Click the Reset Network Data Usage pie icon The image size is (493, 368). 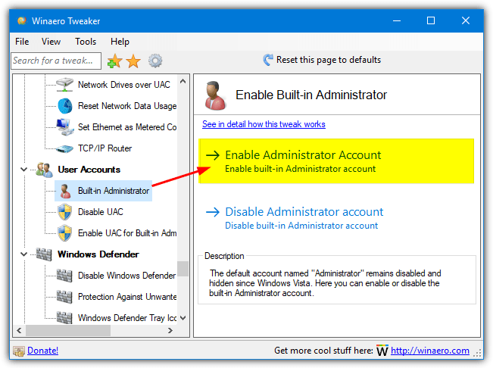[x=65, y=106]
